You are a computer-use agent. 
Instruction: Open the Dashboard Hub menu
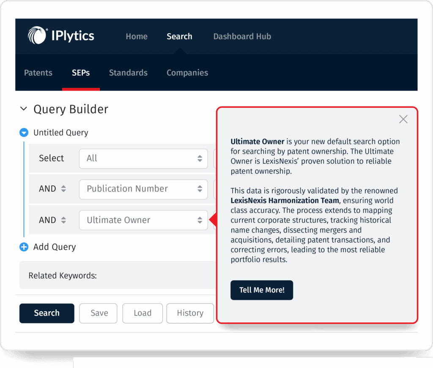pyautogui.click(x=242, y=36)
